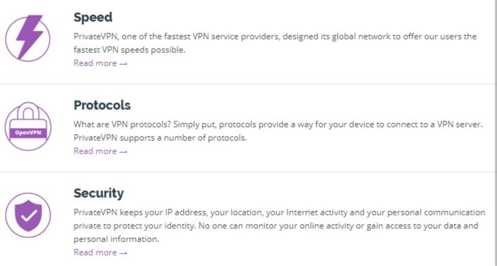Select the Security heading
This screenshot has height=266, width=497.
tap(99, 193)
